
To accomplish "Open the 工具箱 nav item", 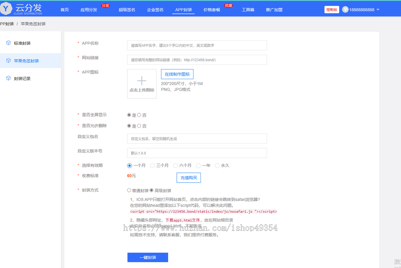I will coord(248,10).
